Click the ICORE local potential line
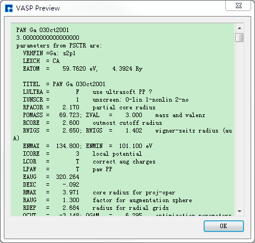Viewport: 255px width, 243px height. (82, 154)
